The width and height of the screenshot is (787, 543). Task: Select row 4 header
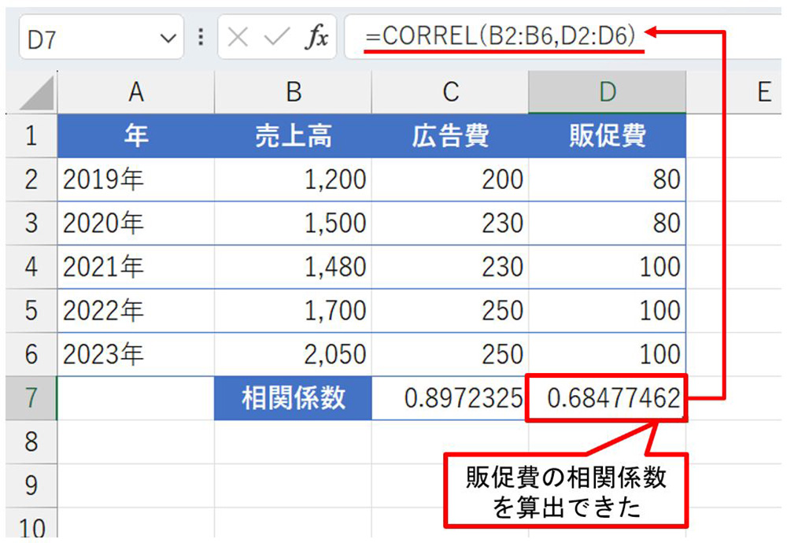pyautogui.click(x=31, y=267)
